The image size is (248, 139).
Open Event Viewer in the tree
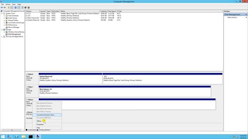click(12, 18)
